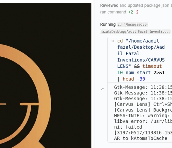Image resolution: width=172 pixels, height=148 pixels.
Task: Click the '[Carvus Lens] Ctrl+Sh' output line
Action: 143,104
